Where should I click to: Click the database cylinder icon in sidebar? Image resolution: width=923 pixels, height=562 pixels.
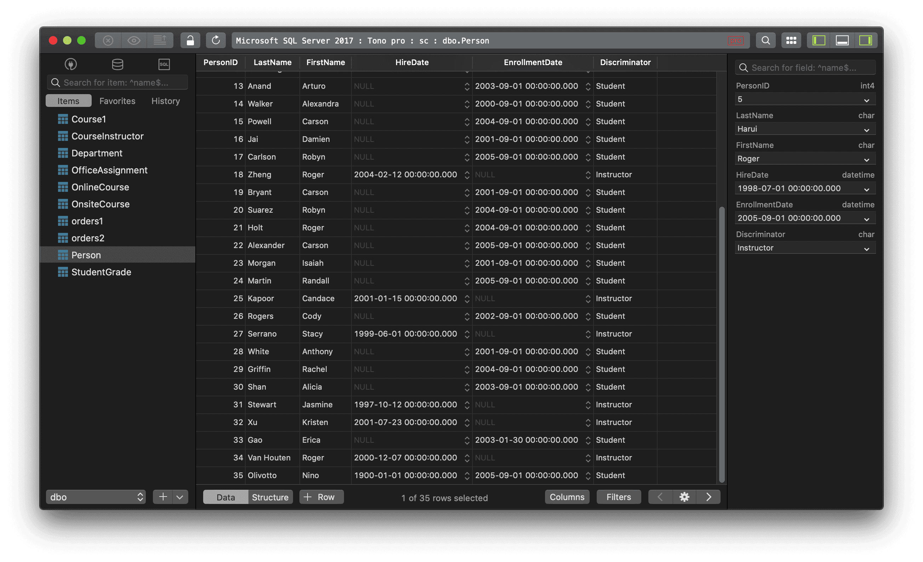point(117,64)
